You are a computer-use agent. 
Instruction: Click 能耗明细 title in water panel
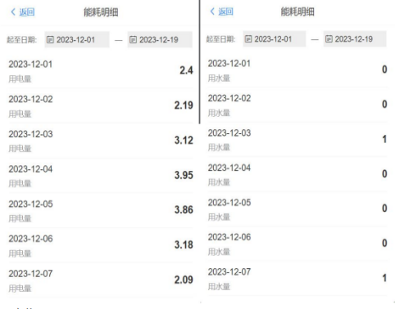[x=298, y=11]
